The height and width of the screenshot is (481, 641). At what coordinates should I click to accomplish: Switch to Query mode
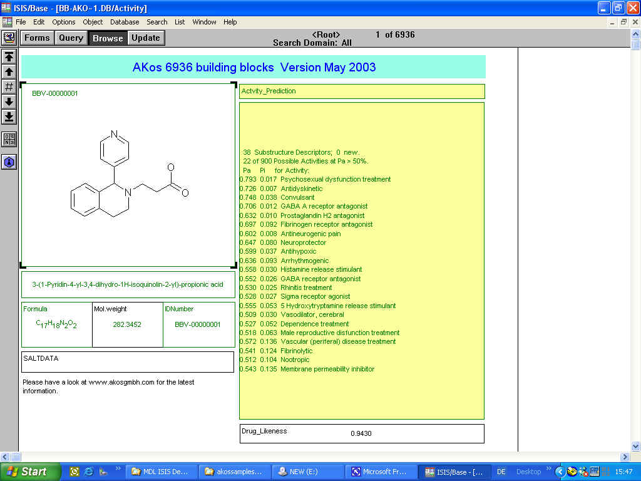point(71,38)
